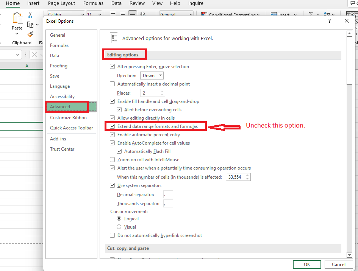Open the Home ribbon tab
358x271 pixels.
[13, 3]
